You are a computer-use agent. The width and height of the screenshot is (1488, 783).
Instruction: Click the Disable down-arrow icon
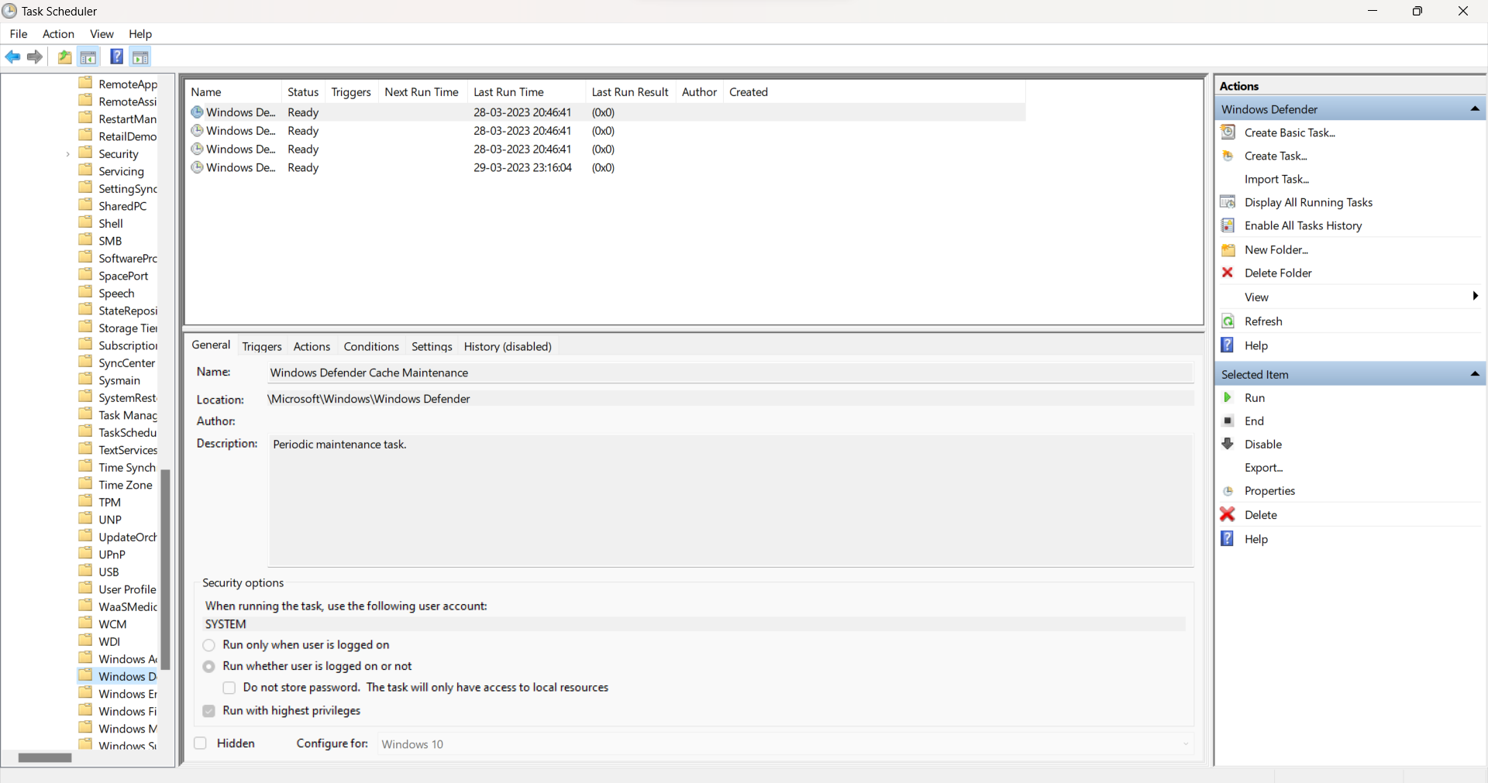tap(1228, 444)
